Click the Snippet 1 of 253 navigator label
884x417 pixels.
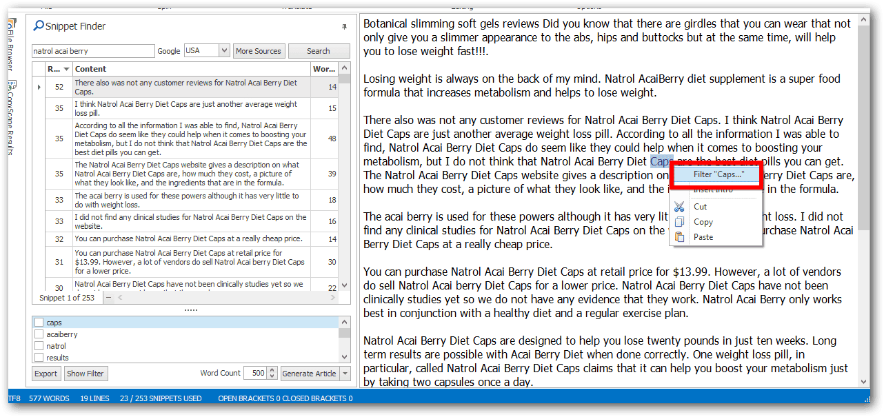(67, 298)
